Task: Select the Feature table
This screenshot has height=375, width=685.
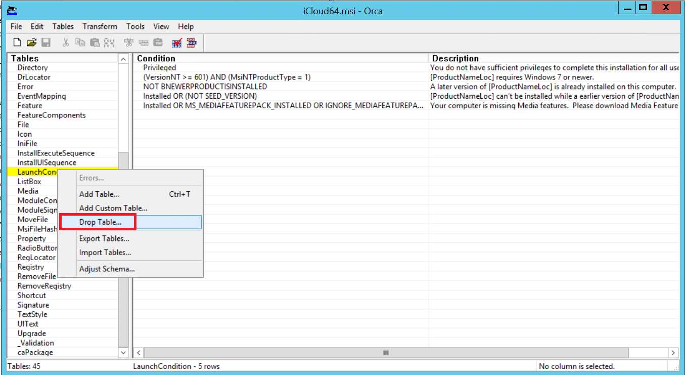Action: [30, 105]
